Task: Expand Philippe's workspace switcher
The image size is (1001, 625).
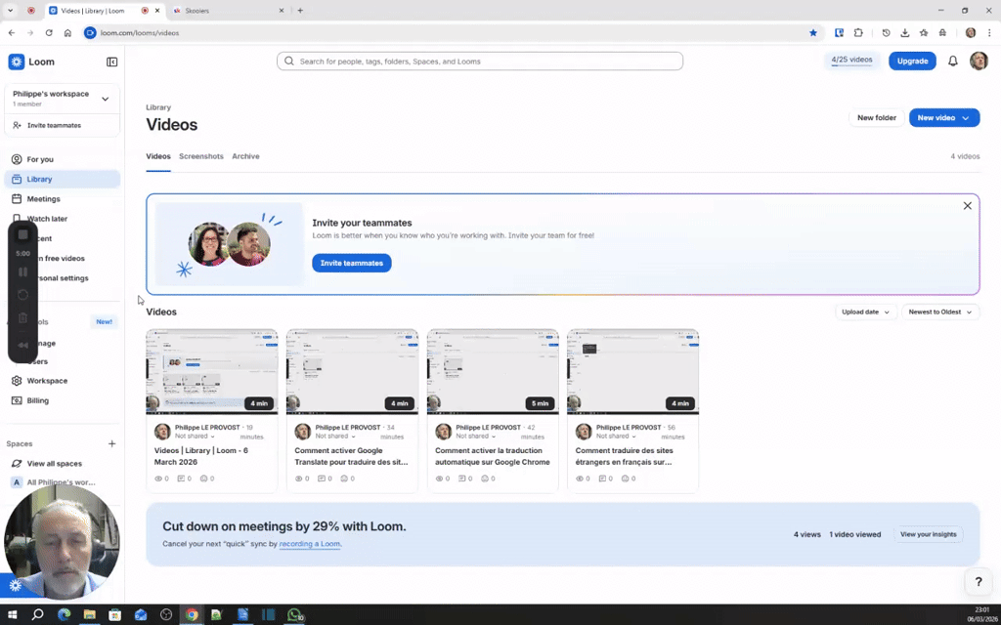Action: tap(62, 99)
